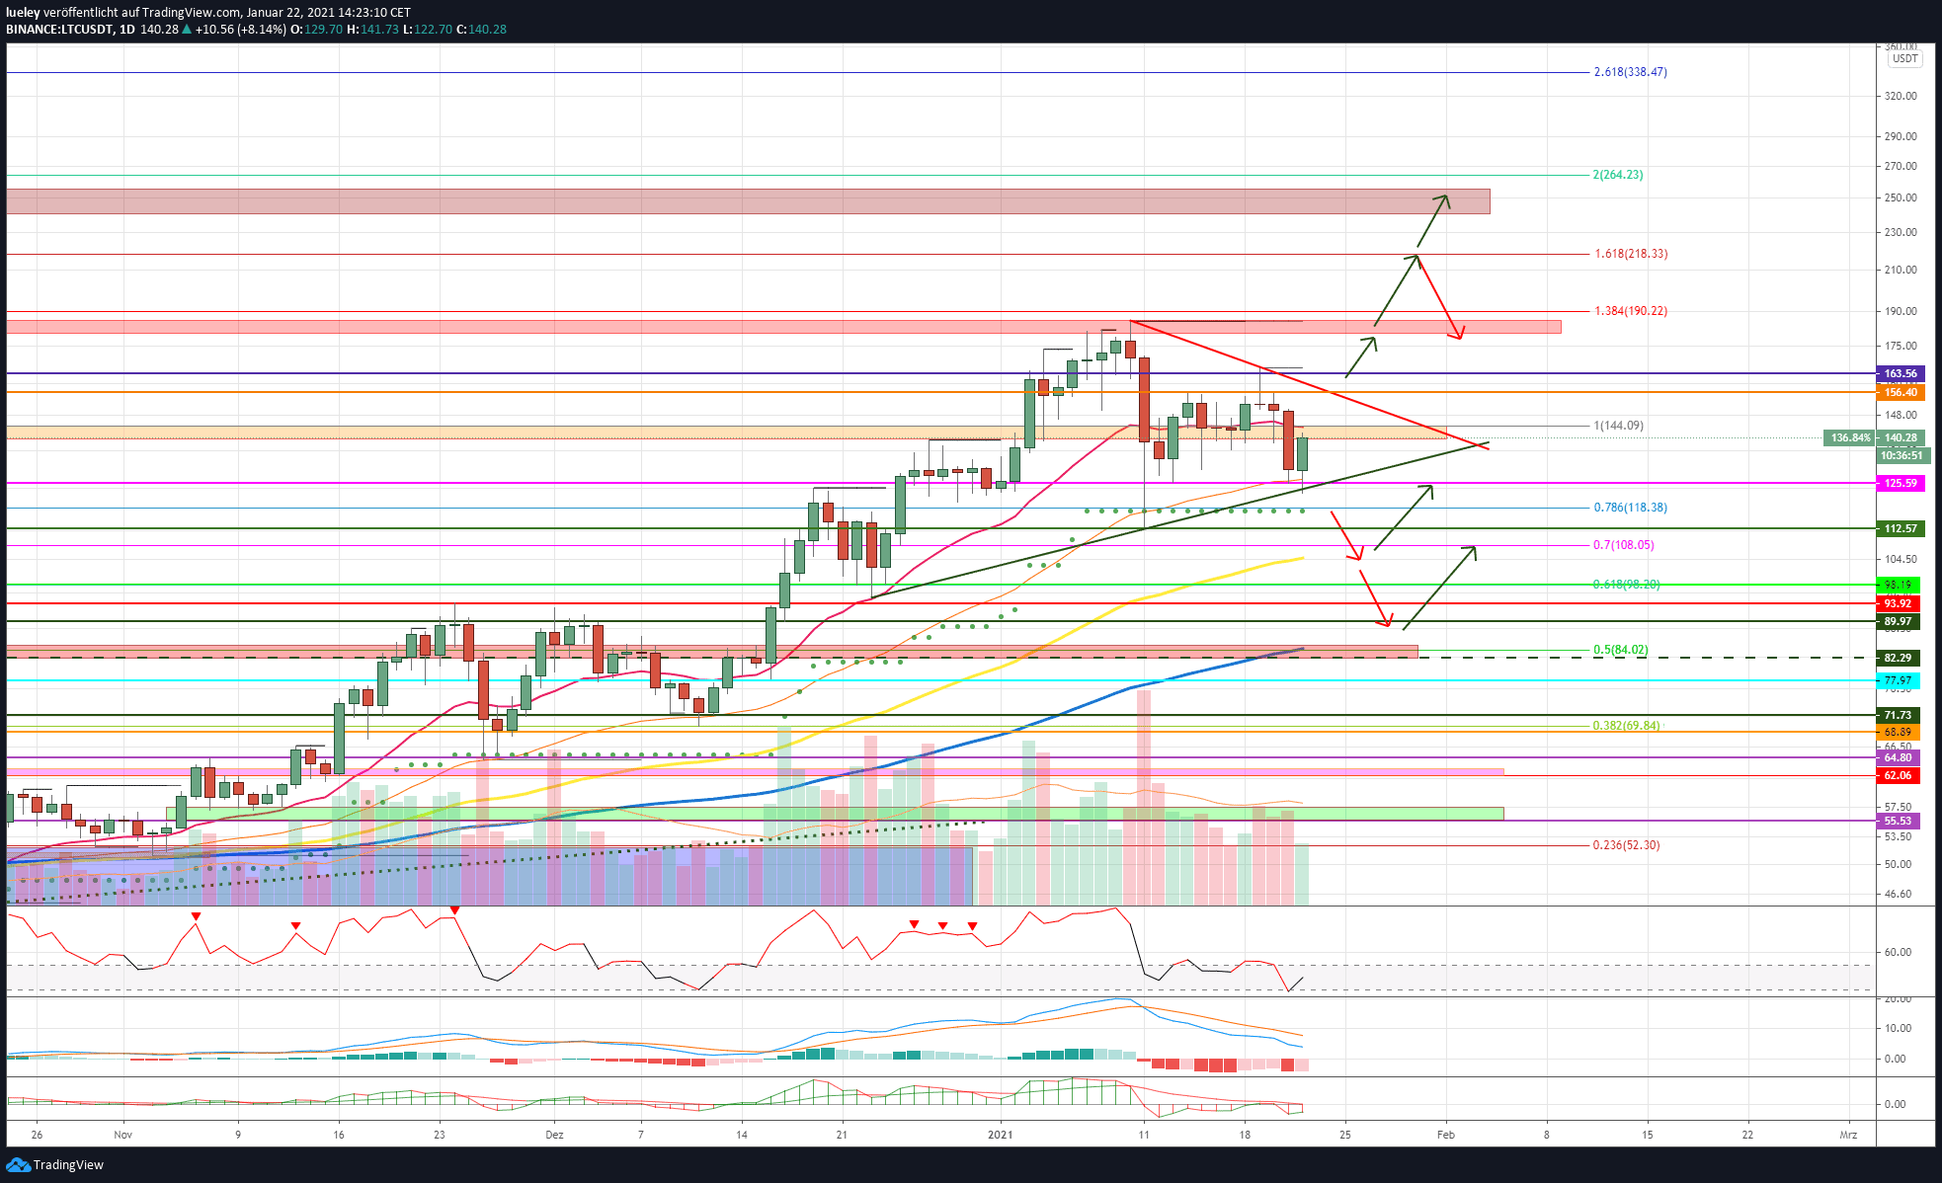Click the purple 55.53 price tag
Image resolution: width=1942 pixels, height=1183 pixels.
1898,822
